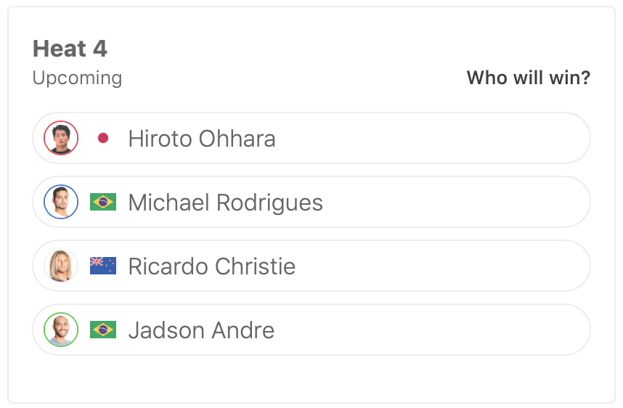623x408 pixels.
Task: Click Hiroto Ohhara's avatar photo
Action: [x=61, y=138]
